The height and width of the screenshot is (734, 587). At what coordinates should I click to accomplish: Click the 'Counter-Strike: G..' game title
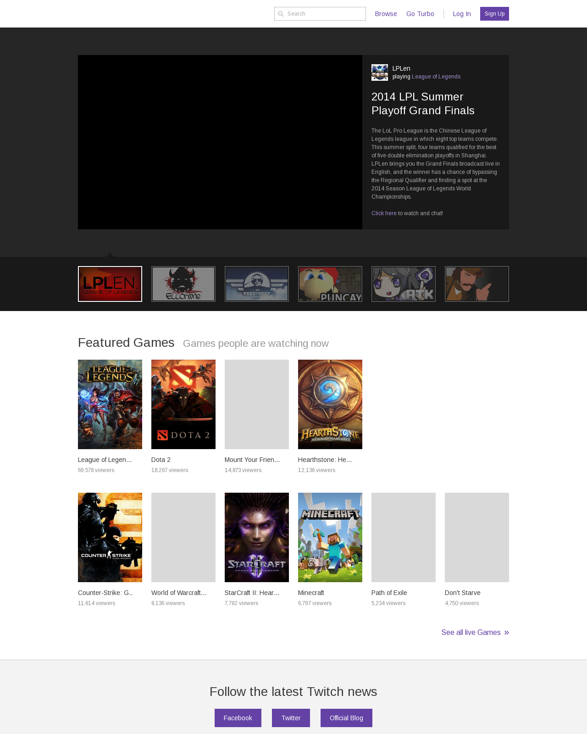105,593
